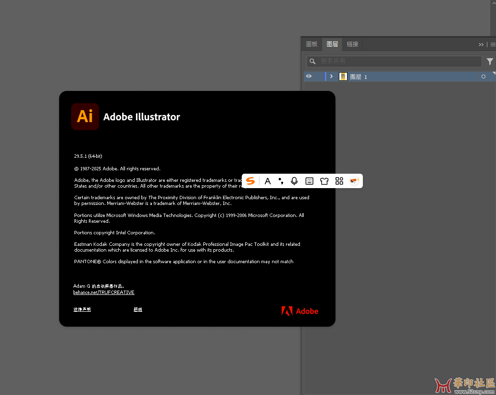Open the Sogou toolbox grid icon
The height and width of the screenshot is (395, 496).
pos(339,181)
